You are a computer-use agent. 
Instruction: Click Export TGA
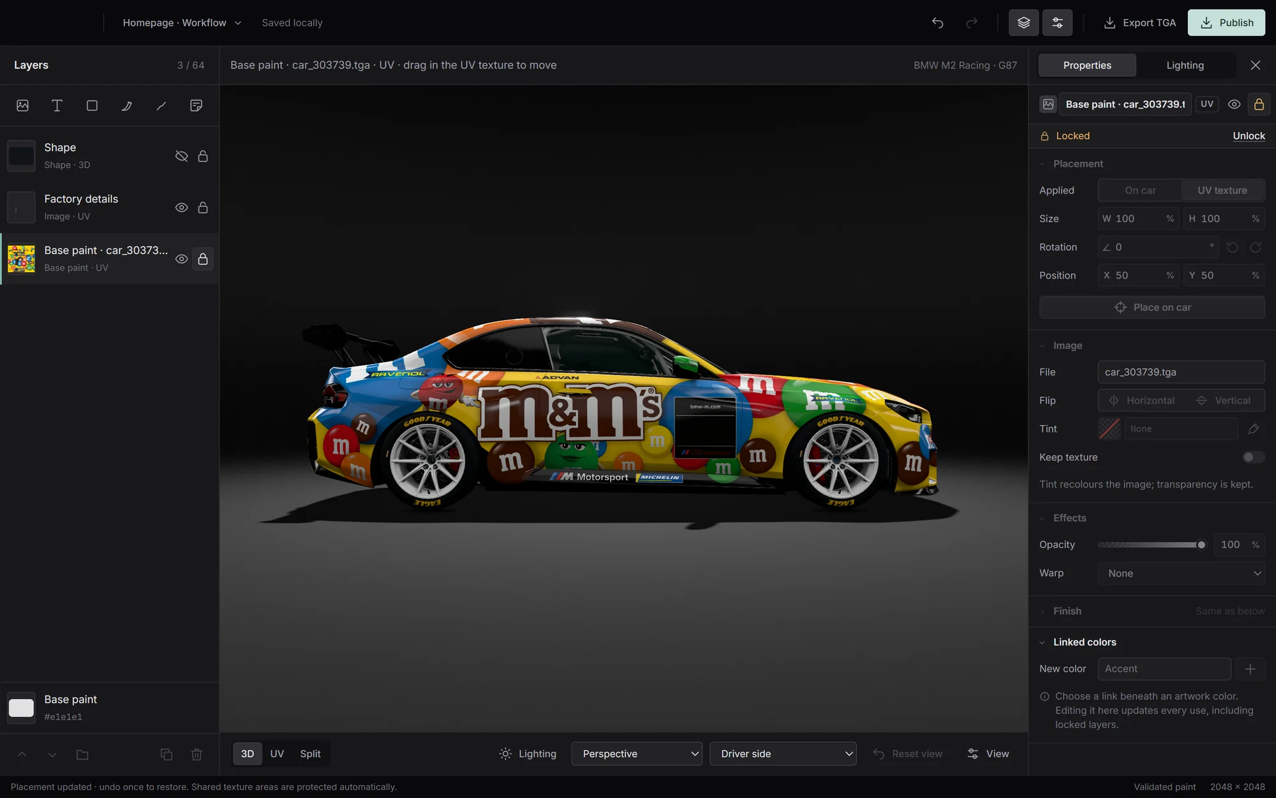1139,23
